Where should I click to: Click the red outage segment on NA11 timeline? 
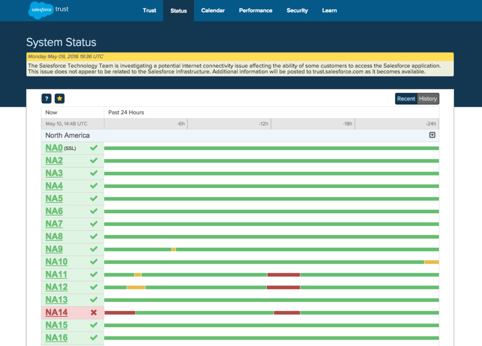click(283, 275)
